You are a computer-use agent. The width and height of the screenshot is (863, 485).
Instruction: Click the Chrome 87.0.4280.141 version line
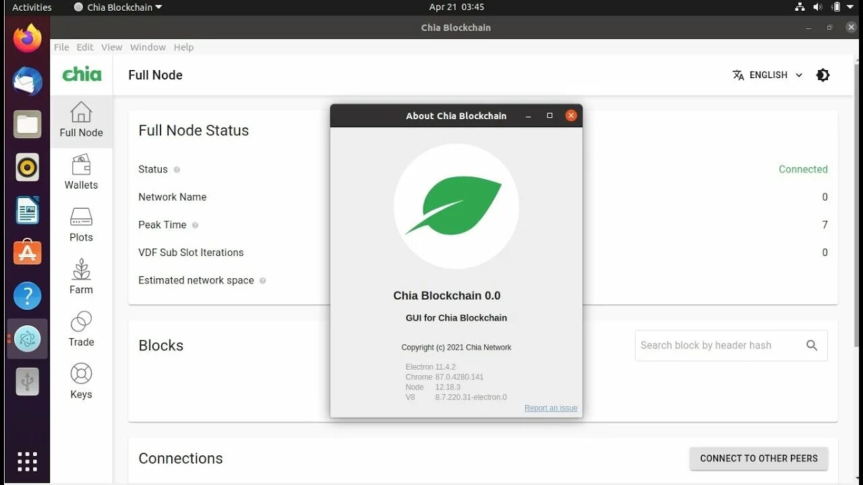pyautogui.click(x=444, y=377)
